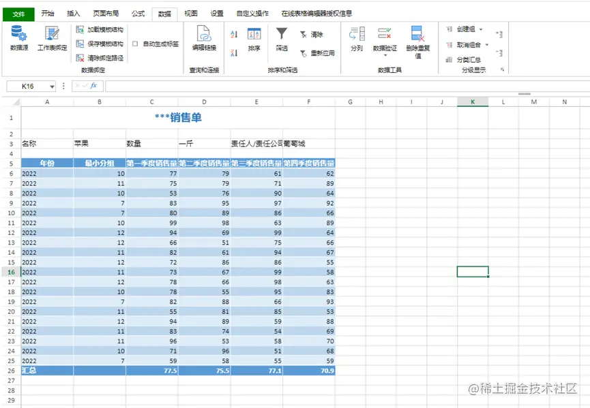
Task: Open the 排序 custom sort dialog
Action: coord(254,39)
